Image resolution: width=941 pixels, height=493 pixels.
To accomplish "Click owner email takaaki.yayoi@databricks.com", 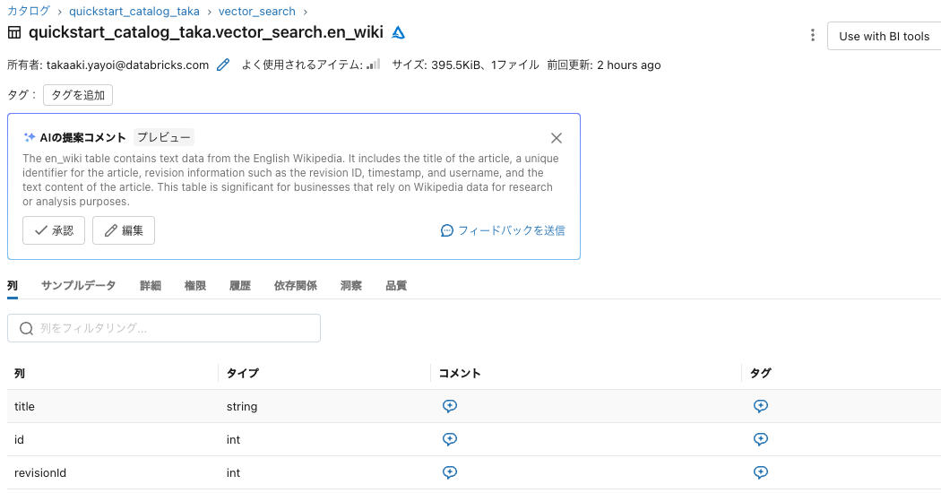I will pos(128,65).
